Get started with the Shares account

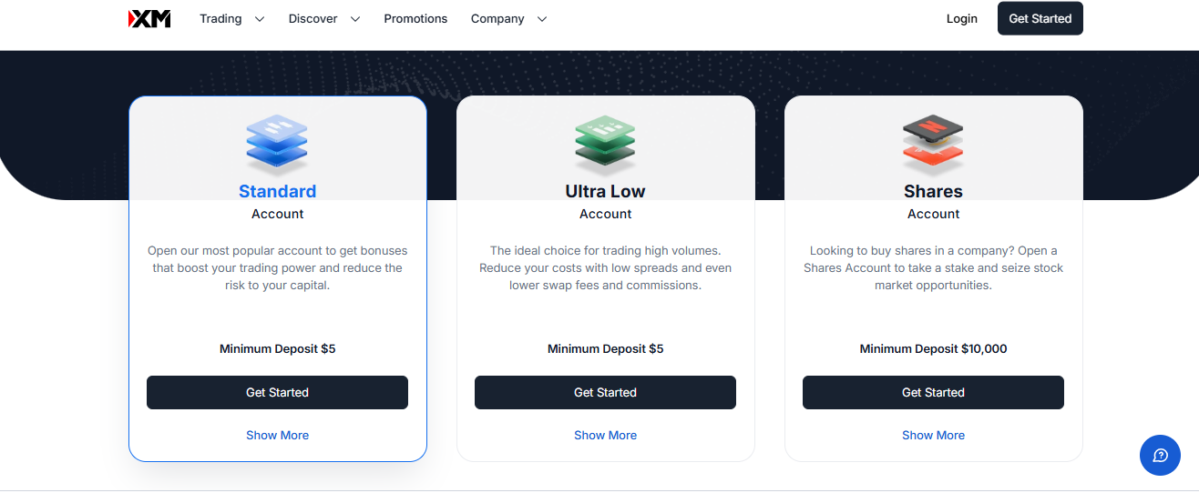(933, 392)
